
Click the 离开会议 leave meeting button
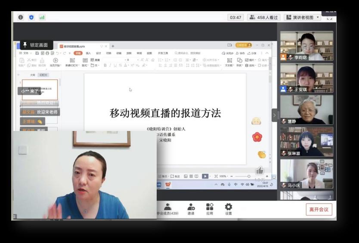[319, 209]
